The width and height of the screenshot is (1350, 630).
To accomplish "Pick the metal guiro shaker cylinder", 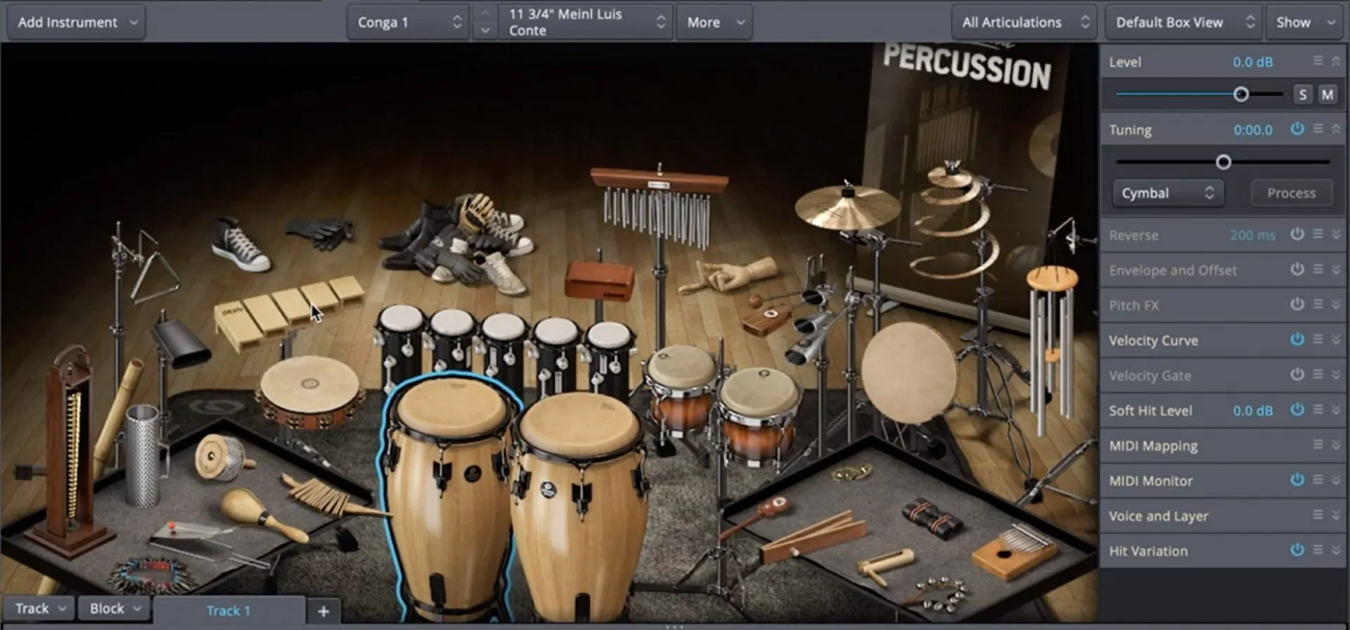I will tap(143, 455).
